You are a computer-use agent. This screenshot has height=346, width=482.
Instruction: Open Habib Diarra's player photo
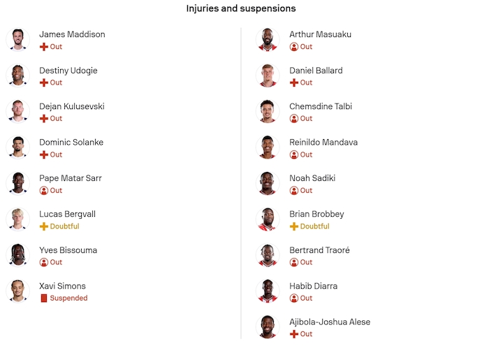click(268, 291)
